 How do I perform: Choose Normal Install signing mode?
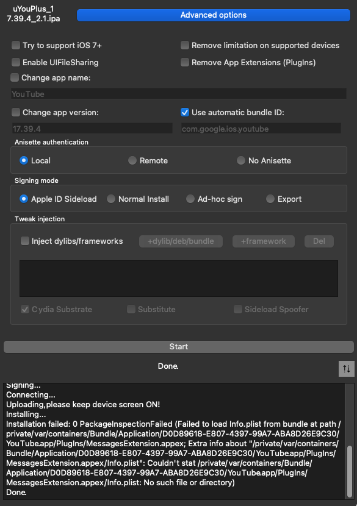pyautogui.click(x=111, y=199)
